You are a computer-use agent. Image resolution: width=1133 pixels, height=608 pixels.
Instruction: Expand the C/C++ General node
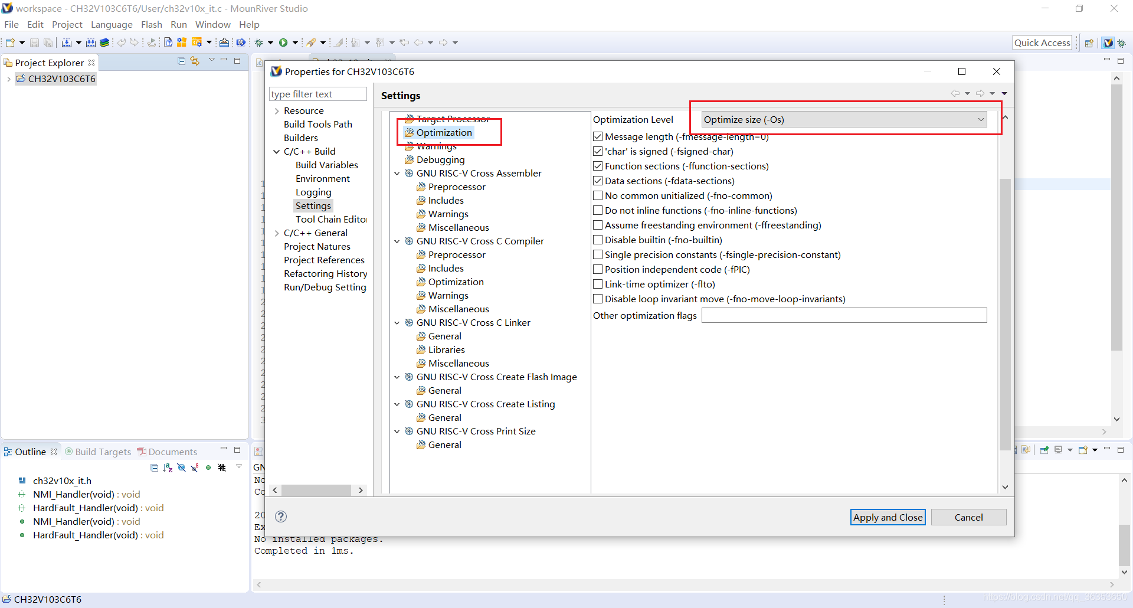[277, 233]
